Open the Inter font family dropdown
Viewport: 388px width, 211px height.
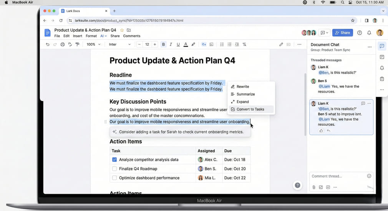click(119, 44)
